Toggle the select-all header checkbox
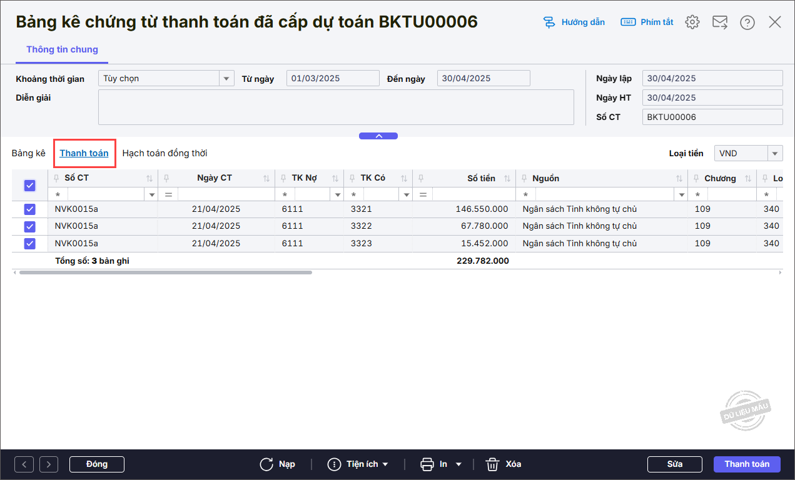Screen dimensions: 795x480 (29, 185)
